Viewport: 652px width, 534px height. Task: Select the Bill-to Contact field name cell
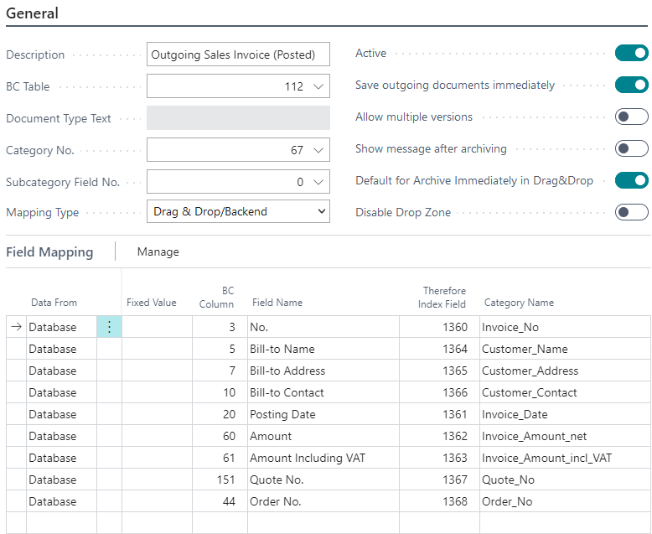tap(287, 392)
